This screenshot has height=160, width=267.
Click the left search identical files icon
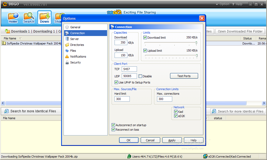tap(6, 111)
